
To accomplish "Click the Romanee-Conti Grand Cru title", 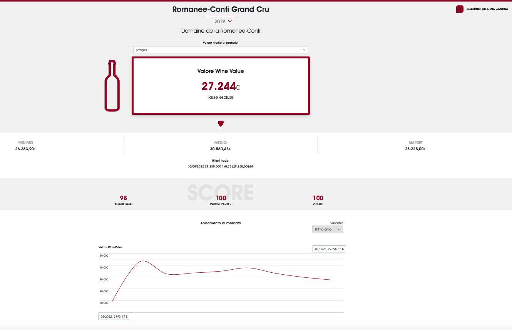I will click(221, 9).
